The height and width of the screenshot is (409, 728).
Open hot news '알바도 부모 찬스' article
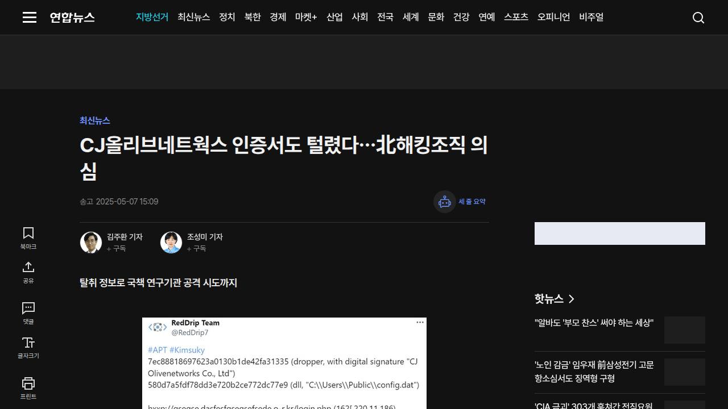pyautogui.click(x=594, y=323)
